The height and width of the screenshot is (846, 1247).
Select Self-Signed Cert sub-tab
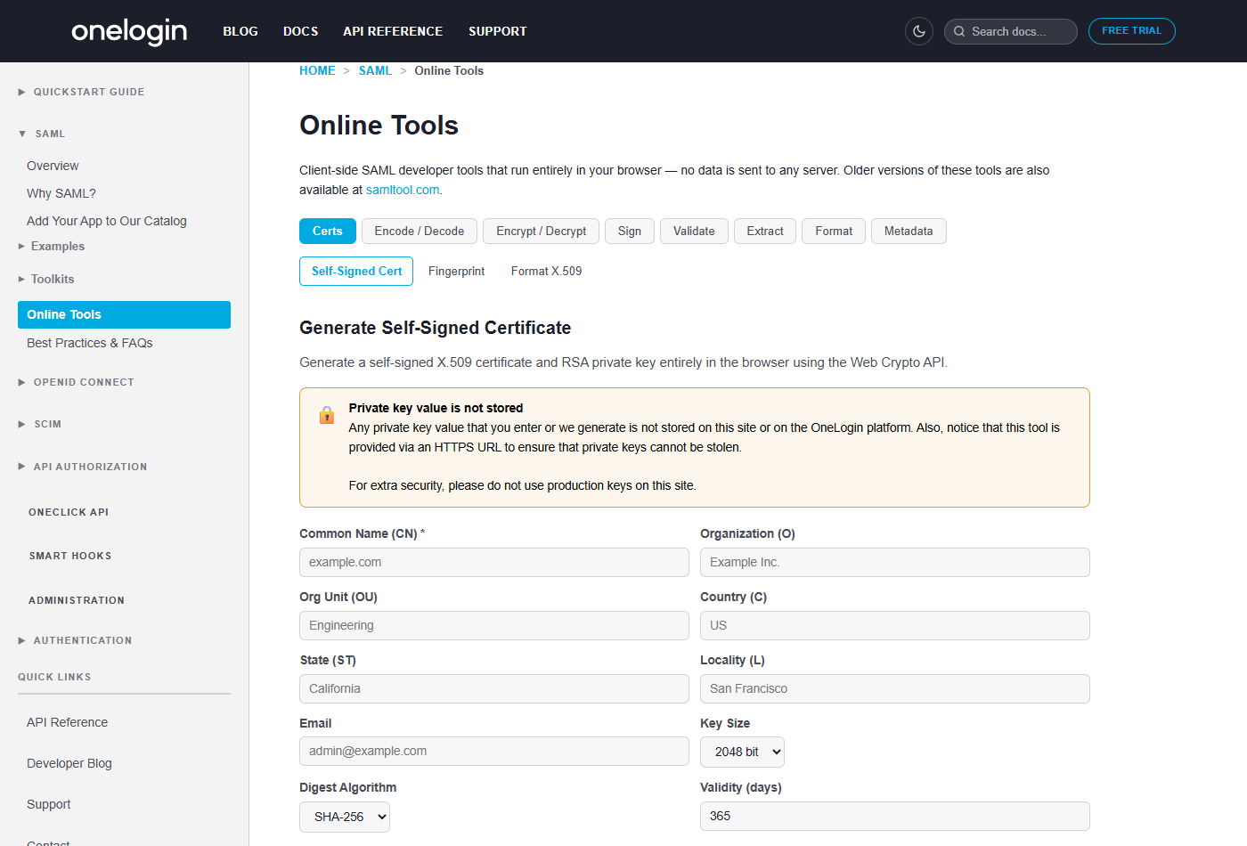[x=356, y=271]
